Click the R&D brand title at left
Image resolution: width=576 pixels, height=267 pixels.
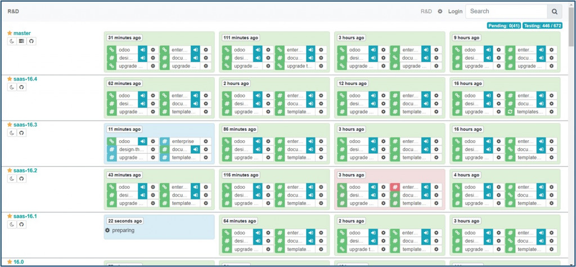(13, 11)
